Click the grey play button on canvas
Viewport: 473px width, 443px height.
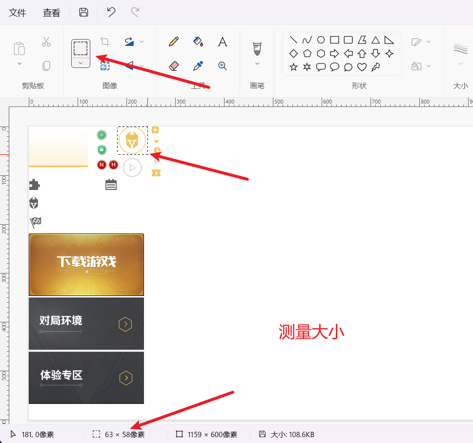132,168
